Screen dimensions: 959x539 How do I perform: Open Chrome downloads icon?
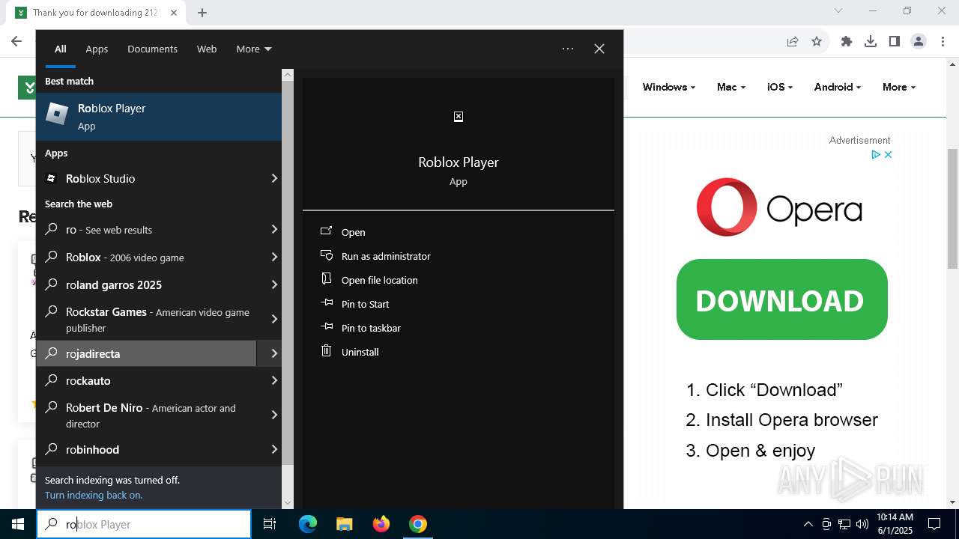coord(871,41)
